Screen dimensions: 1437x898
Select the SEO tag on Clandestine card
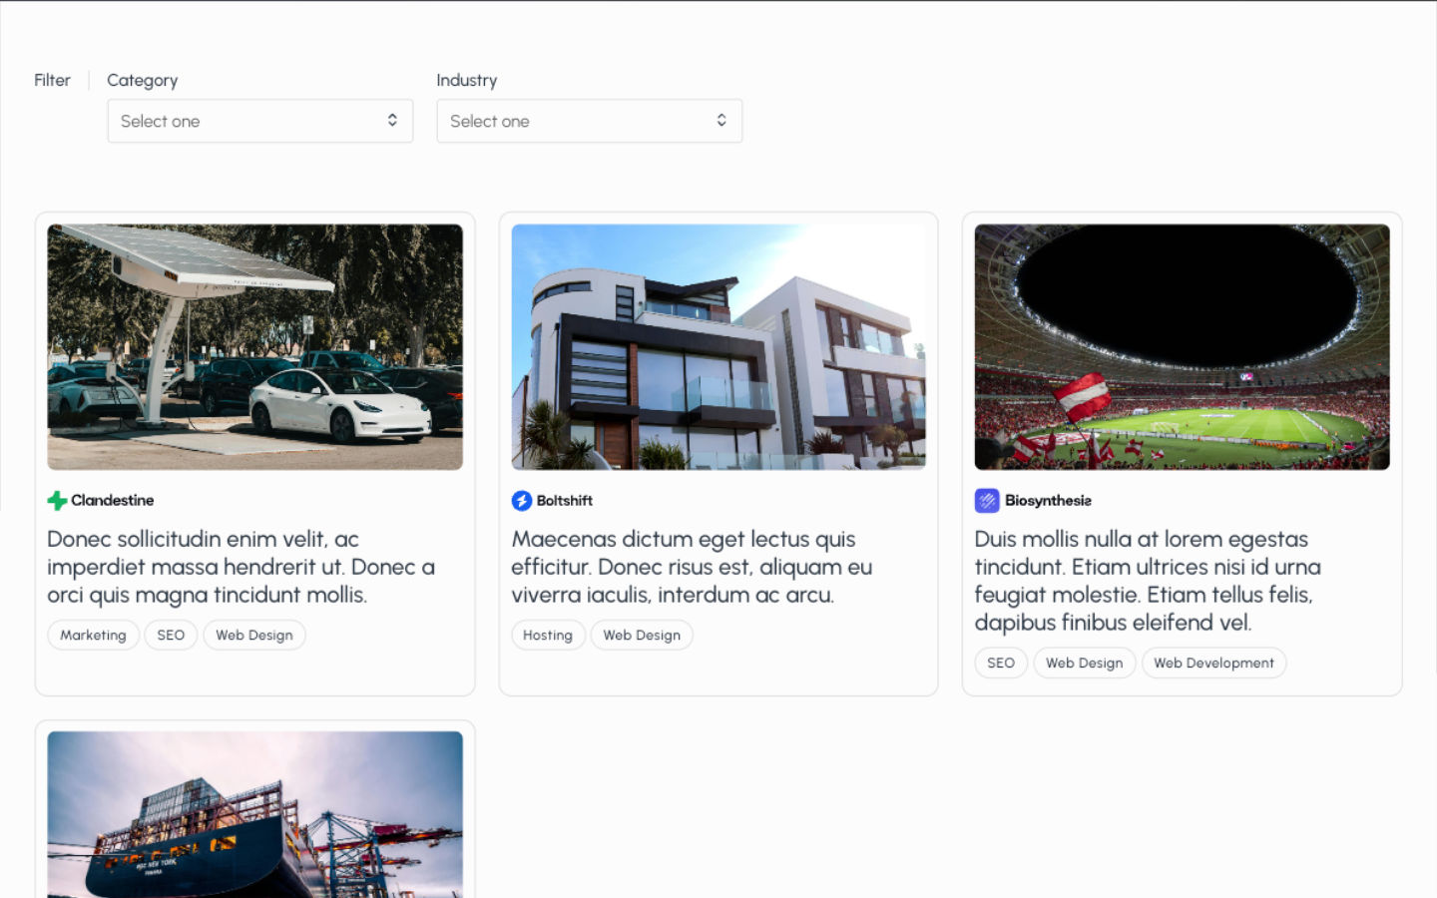pos(171,636)
